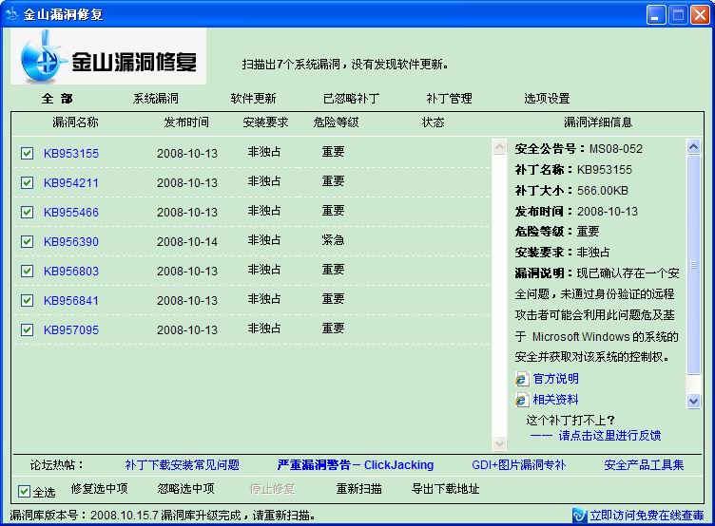The image size is (715, 526).
Task: Open the KB957095 patch link
Action: pos(71,330)
